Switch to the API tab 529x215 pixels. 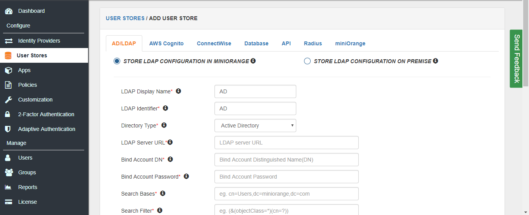tap(286, 43)
